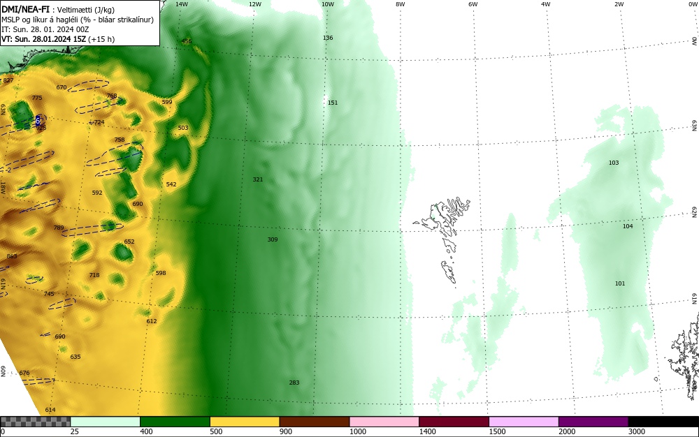Click the map value 635
Viewport: 699px width, 437px height.
(x=75, y=357)
